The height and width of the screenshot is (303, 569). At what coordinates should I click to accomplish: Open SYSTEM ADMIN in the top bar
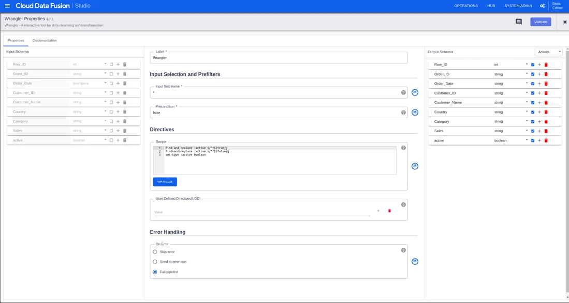tap(518, 6)
